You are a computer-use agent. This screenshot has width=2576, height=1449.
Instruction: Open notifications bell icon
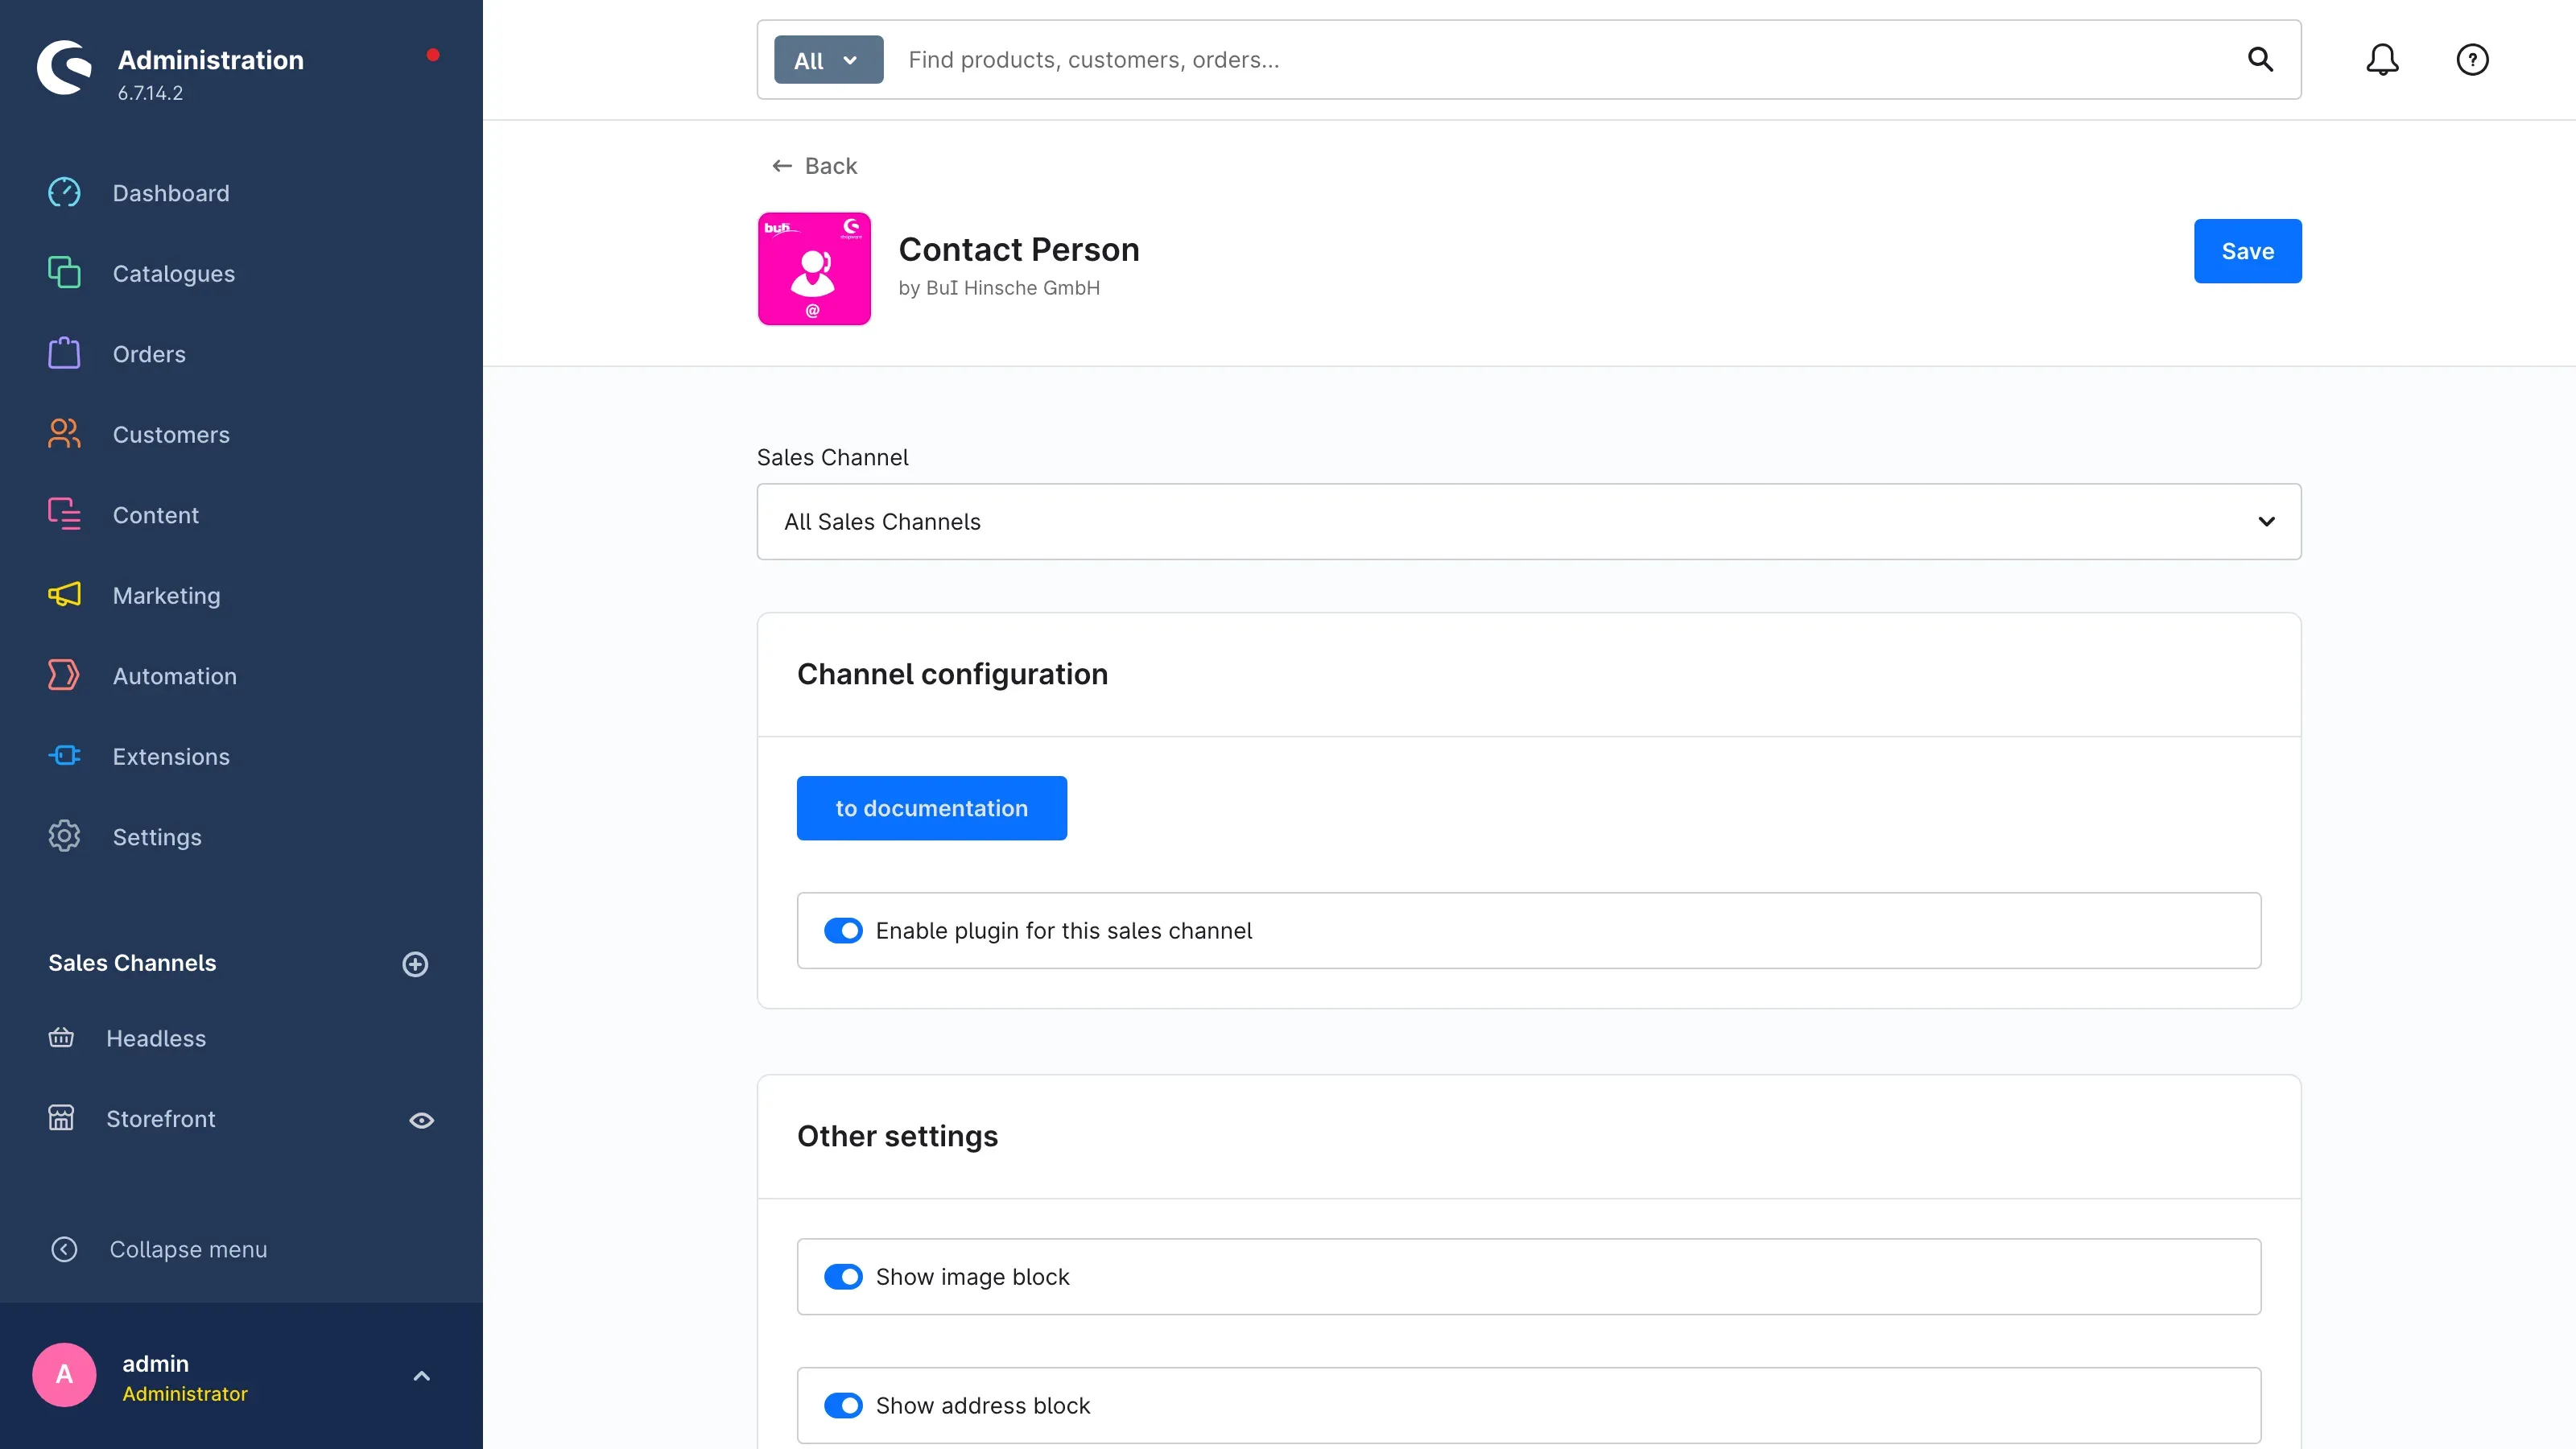tap(2382, 60)
